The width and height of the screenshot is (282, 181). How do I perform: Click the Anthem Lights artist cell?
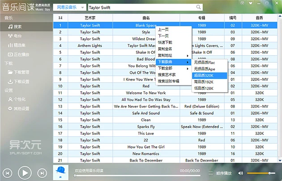pos(90,46)
